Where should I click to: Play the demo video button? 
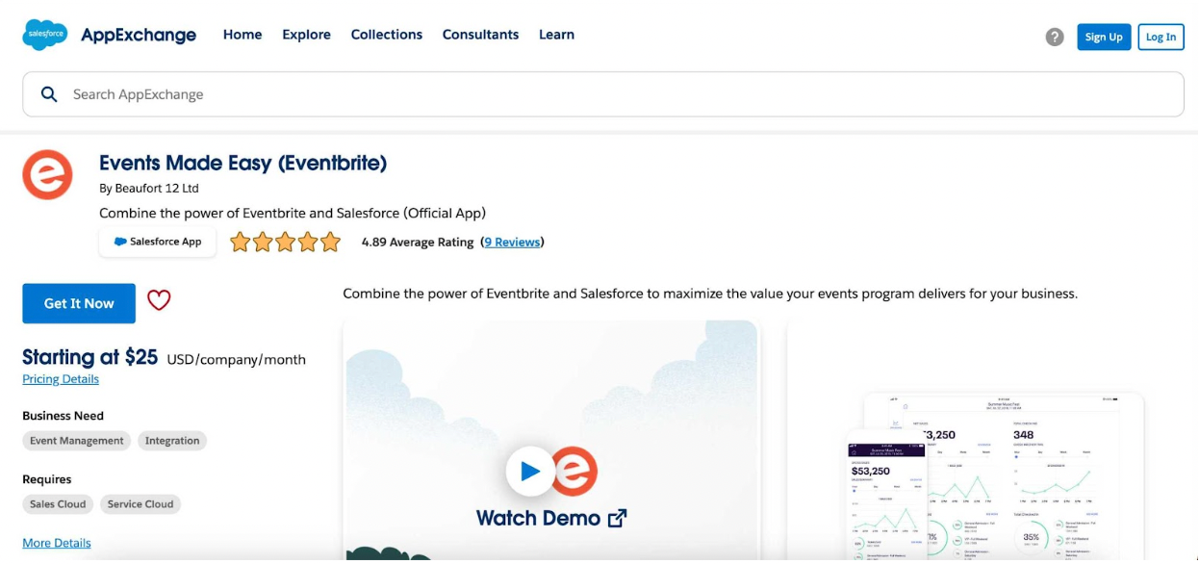click(530, 471)
